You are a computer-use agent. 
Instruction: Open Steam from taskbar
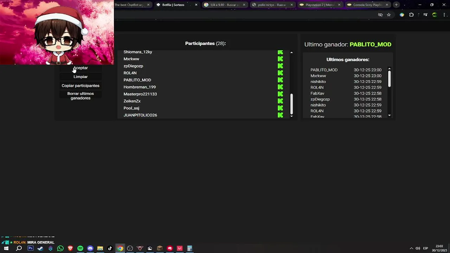pos(40,248)
